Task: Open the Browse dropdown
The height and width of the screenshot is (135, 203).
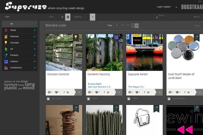Action: click(197, 17)
